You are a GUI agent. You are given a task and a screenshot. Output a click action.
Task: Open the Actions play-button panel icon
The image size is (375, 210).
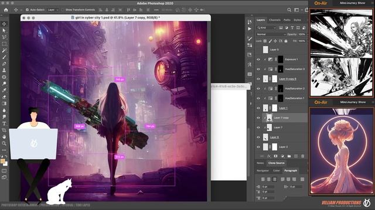250,29
